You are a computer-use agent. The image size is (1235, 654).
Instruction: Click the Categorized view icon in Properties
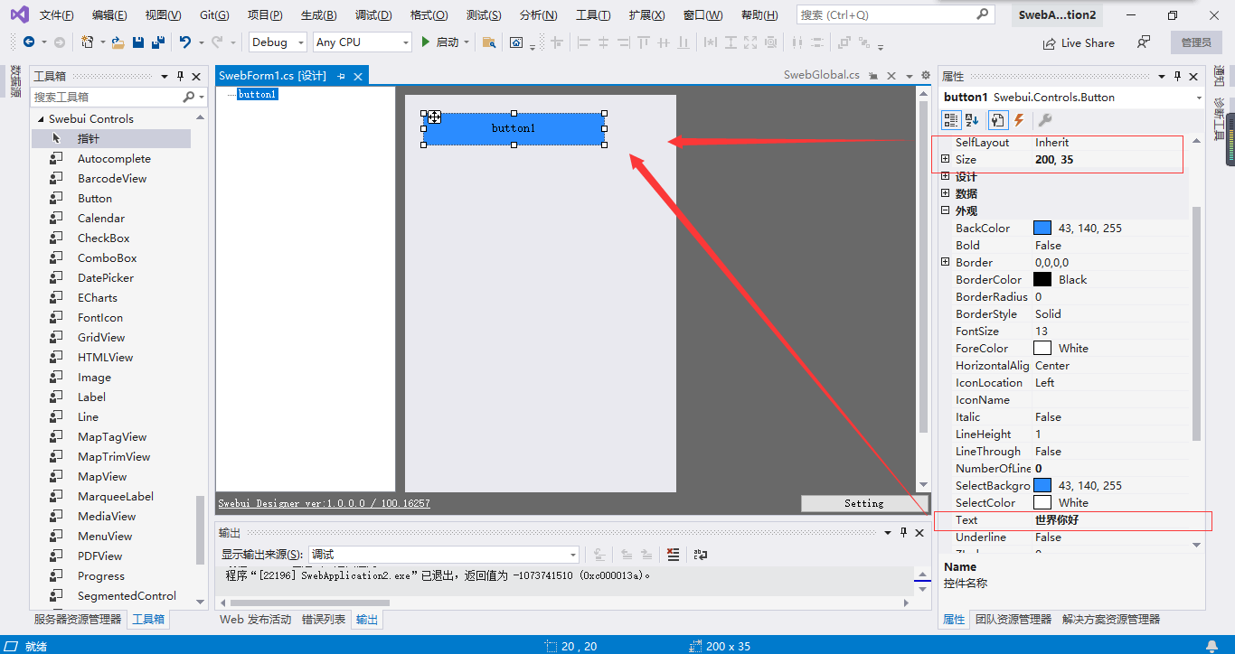[951, 120]
